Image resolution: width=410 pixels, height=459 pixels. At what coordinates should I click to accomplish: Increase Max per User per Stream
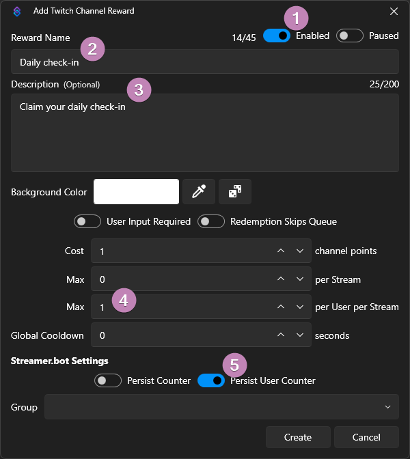[x=281, y=307]
